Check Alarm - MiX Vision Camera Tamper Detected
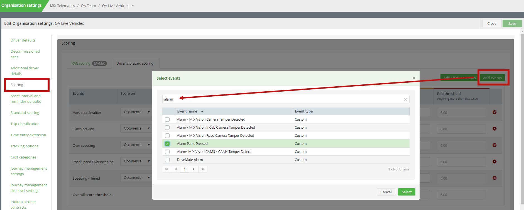Screen dimensions: 524x210 [167, 119]
